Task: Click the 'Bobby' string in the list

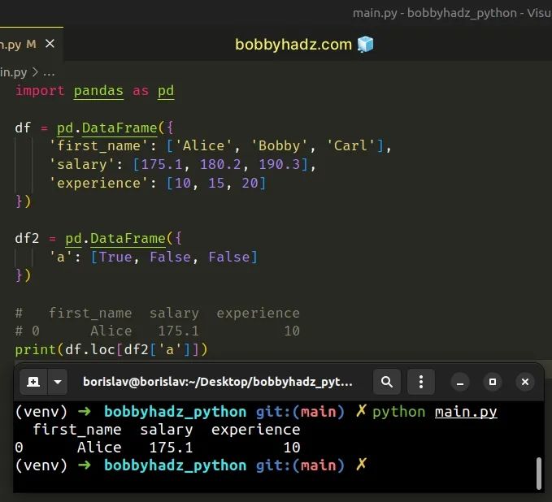Action: [279, 146]
